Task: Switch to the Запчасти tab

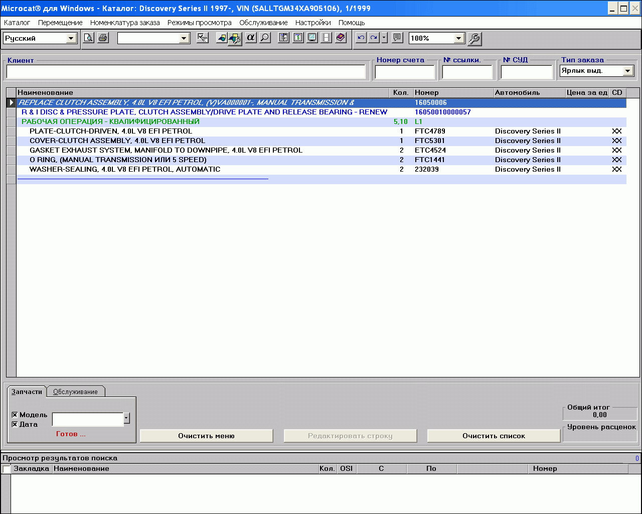Action: click(x=27, y=392)
